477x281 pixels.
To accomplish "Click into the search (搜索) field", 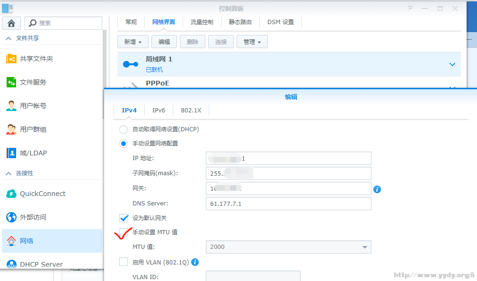I will (x=63, y=23).
